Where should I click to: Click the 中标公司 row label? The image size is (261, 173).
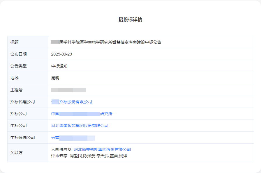click(19, 126)
